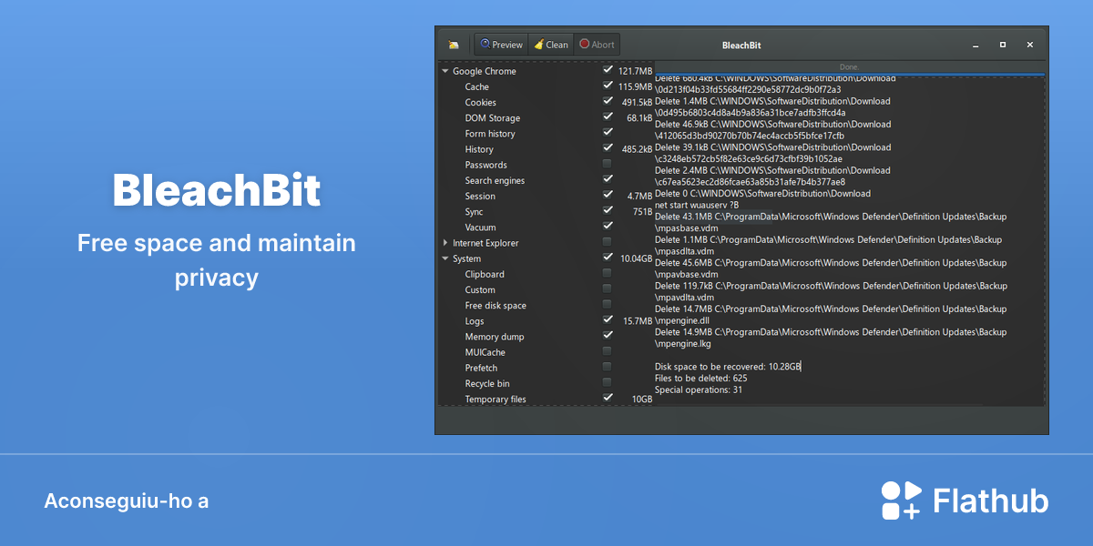Image resolution: width=1093 pixels, height=546 pixels.
Task: Select the DOM Storage row label
Action: [x=493, y=118]
